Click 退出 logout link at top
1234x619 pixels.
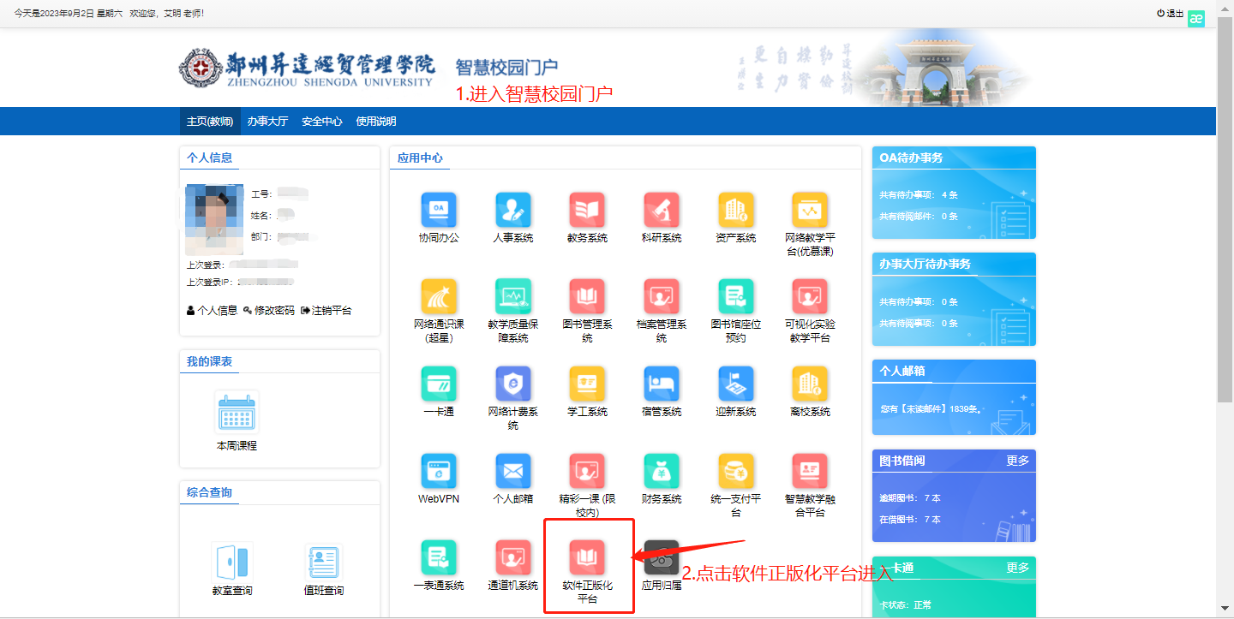pos(1170,14)
